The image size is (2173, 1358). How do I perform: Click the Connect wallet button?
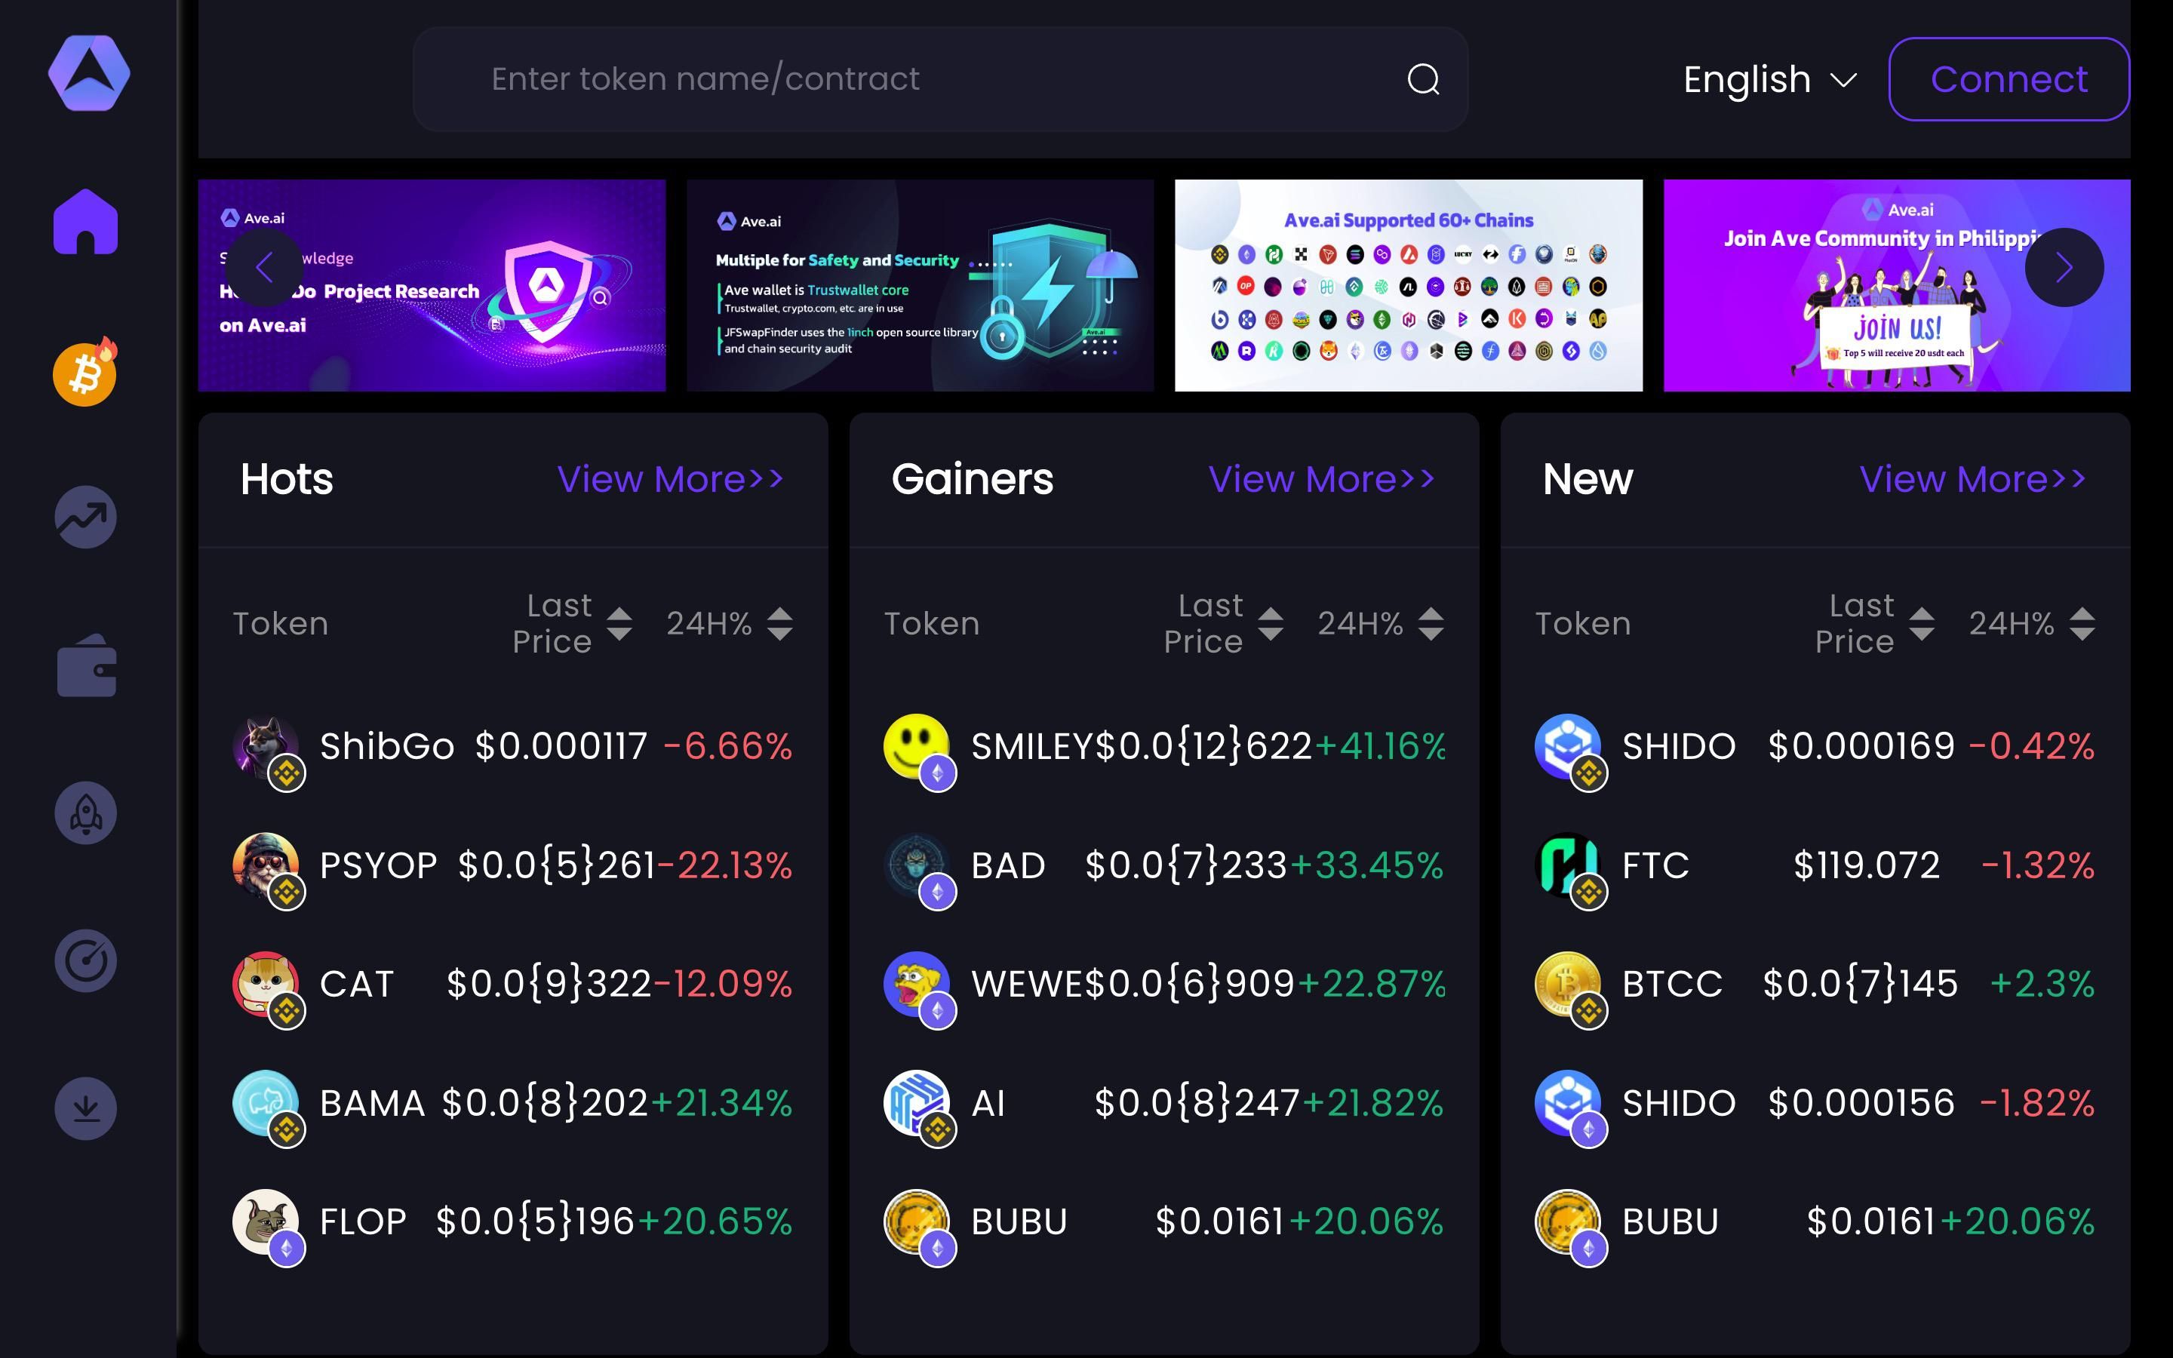click(2010, 75)
